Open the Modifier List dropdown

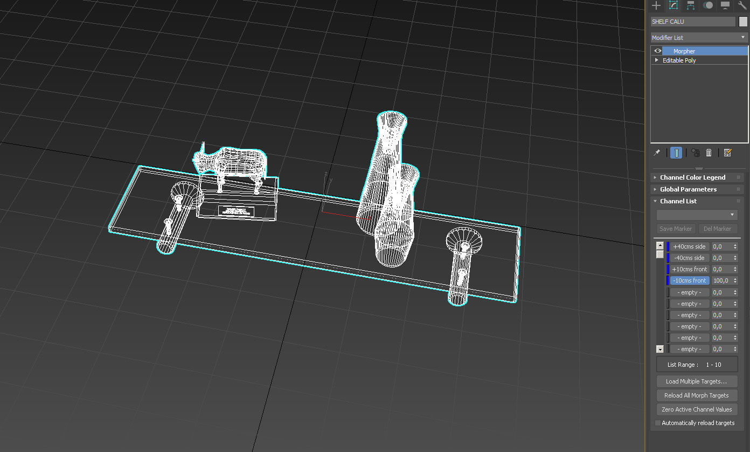point(699,38)
